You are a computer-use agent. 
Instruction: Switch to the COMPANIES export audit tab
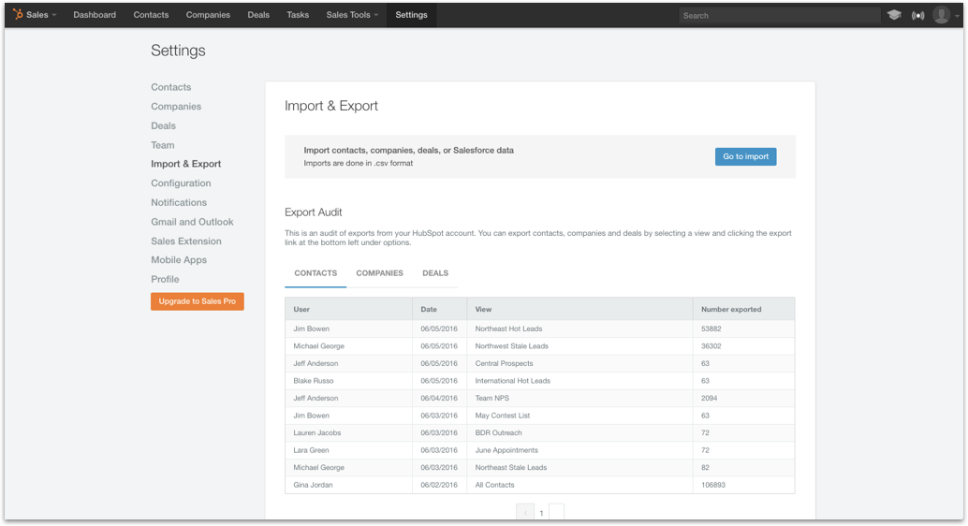379,273
